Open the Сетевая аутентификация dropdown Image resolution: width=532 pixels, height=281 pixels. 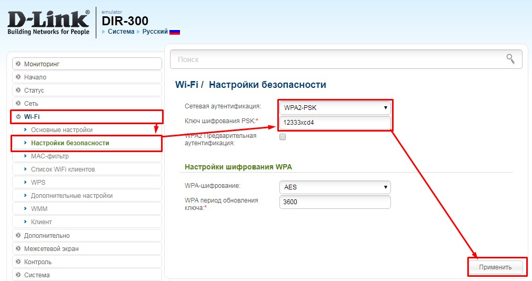tap(335, 107)
